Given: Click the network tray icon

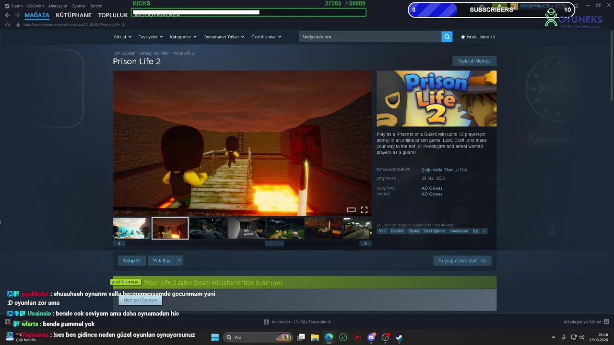Looking at the screenshot, I should tap(574, 337).
